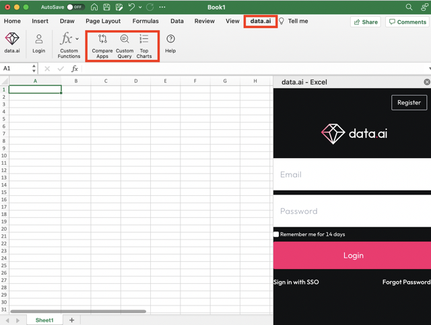Click the Home icon in title bar
The image size is (431, 325).
pos(94,7)
